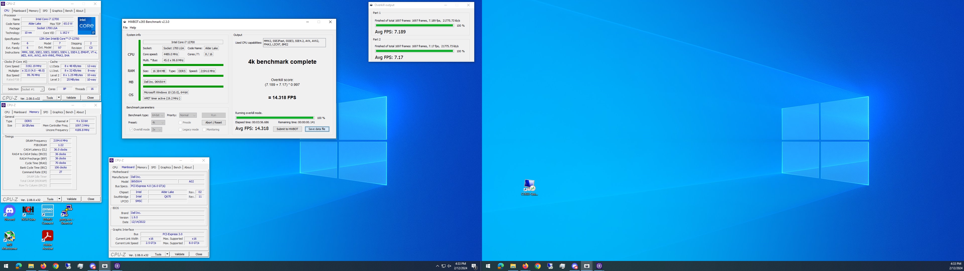Switch to Graphics tab in CPU-Z Mainboard window
This screenshot has width=964, height=271.
[165, 167]
